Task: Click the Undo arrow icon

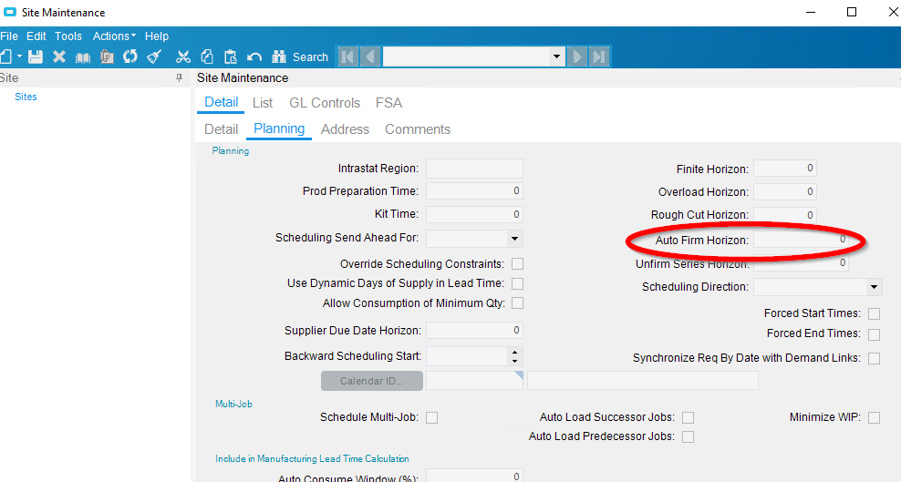Action: 254,56
